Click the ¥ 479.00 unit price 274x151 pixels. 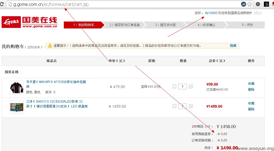(x=117, y=87)
